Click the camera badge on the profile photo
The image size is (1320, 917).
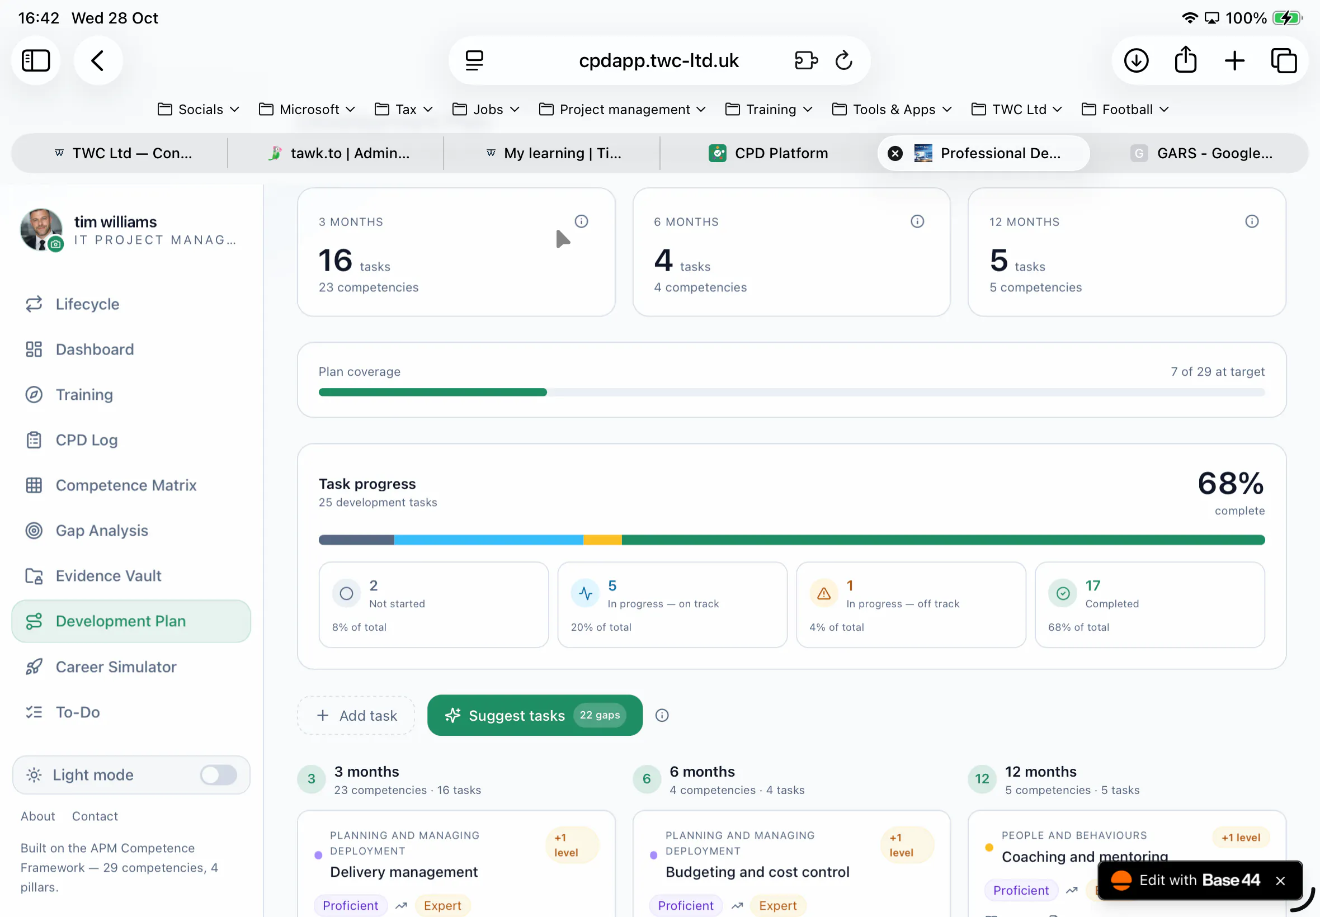click(55, 244)
